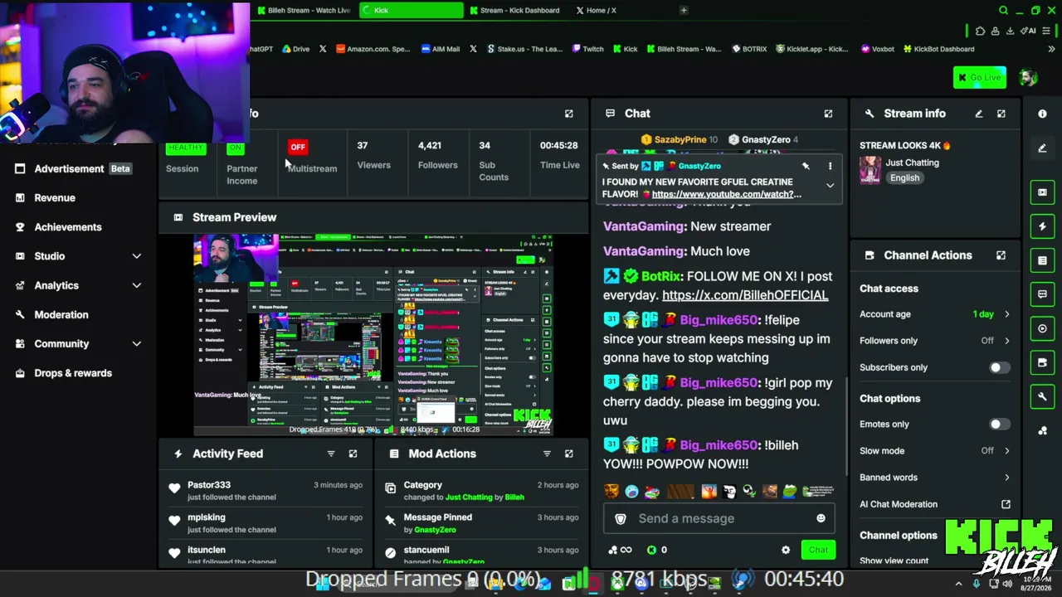Open the BOTRIX bookmark

pos(749,49)
